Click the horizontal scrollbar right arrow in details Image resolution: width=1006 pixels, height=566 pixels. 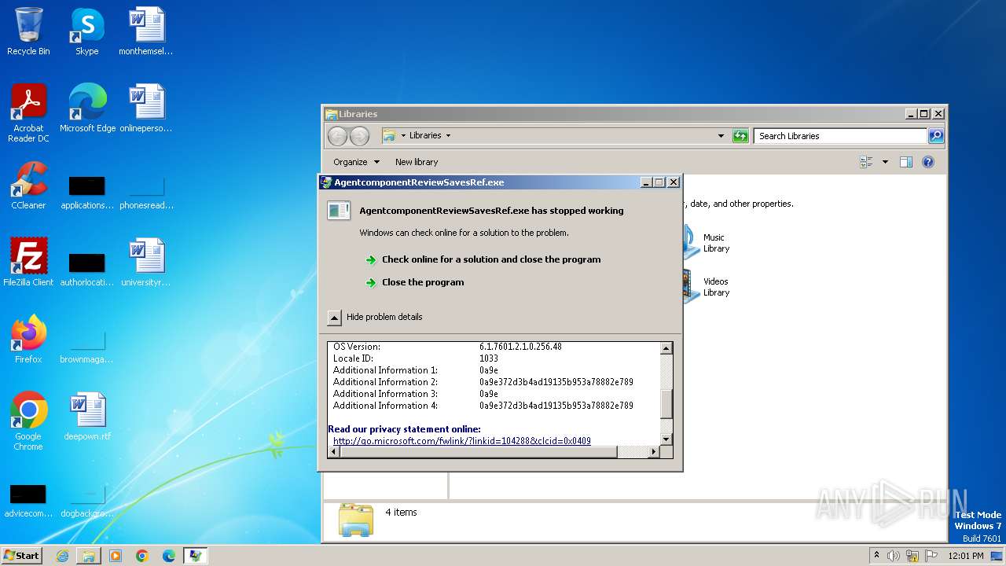pyautogui.click(x=653, y=452)
